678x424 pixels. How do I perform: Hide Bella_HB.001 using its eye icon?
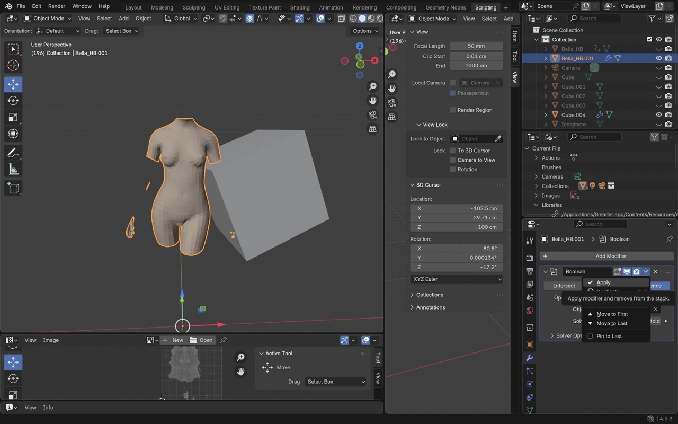click(658, 58)
